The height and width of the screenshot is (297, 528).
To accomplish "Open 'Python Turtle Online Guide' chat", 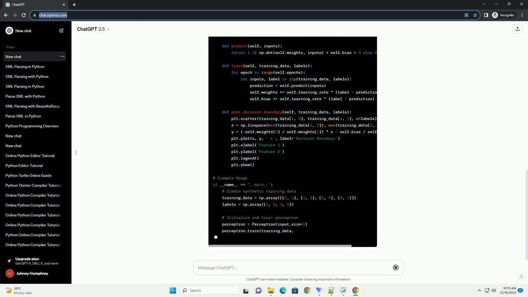I will click(28, 175).
